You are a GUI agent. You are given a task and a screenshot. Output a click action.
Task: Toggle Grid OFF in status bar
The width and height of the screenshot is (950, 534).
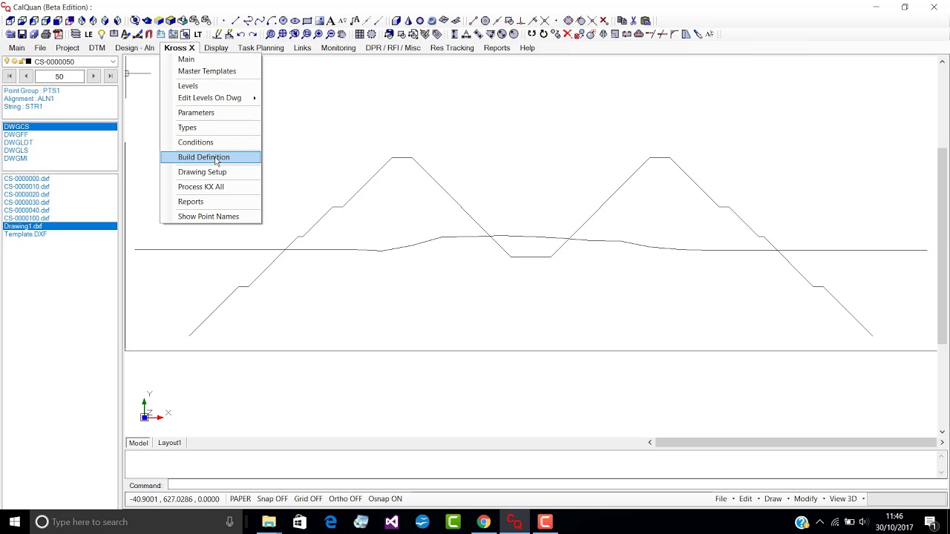(x=308, y=499)
